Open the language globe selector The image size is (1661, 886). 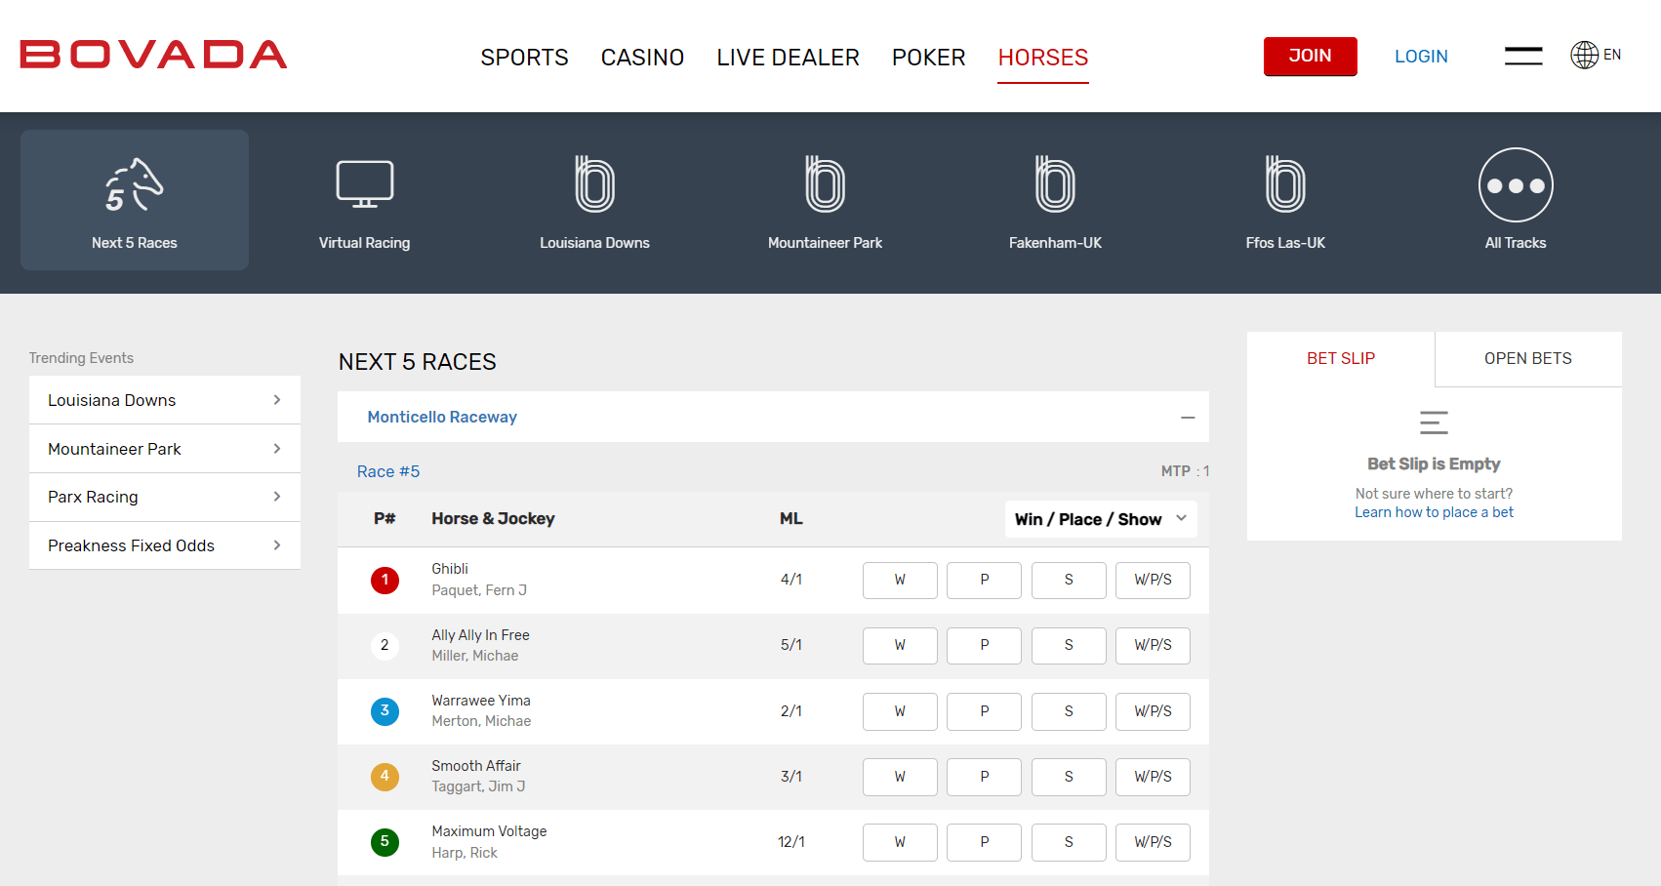click(1596, 55)
